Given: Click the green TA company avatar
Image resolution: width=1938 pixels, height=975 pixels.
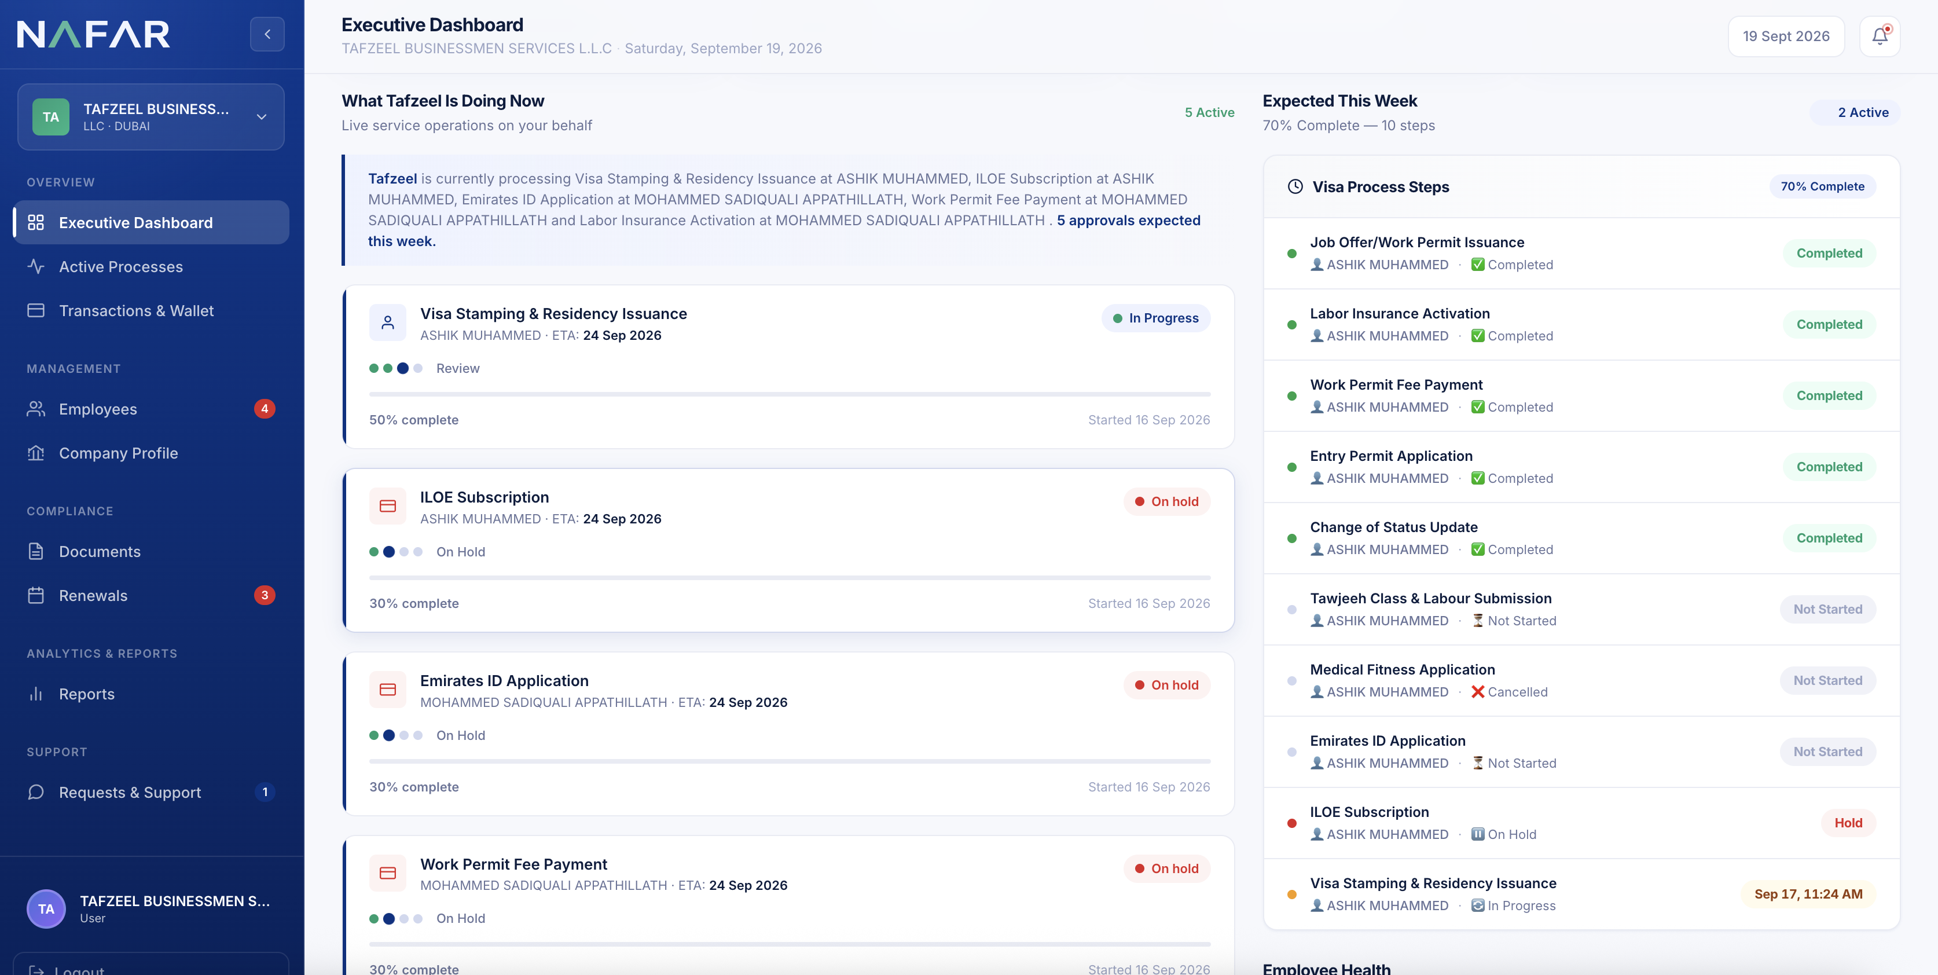Looking at the screenshot, I should [51, 116].
